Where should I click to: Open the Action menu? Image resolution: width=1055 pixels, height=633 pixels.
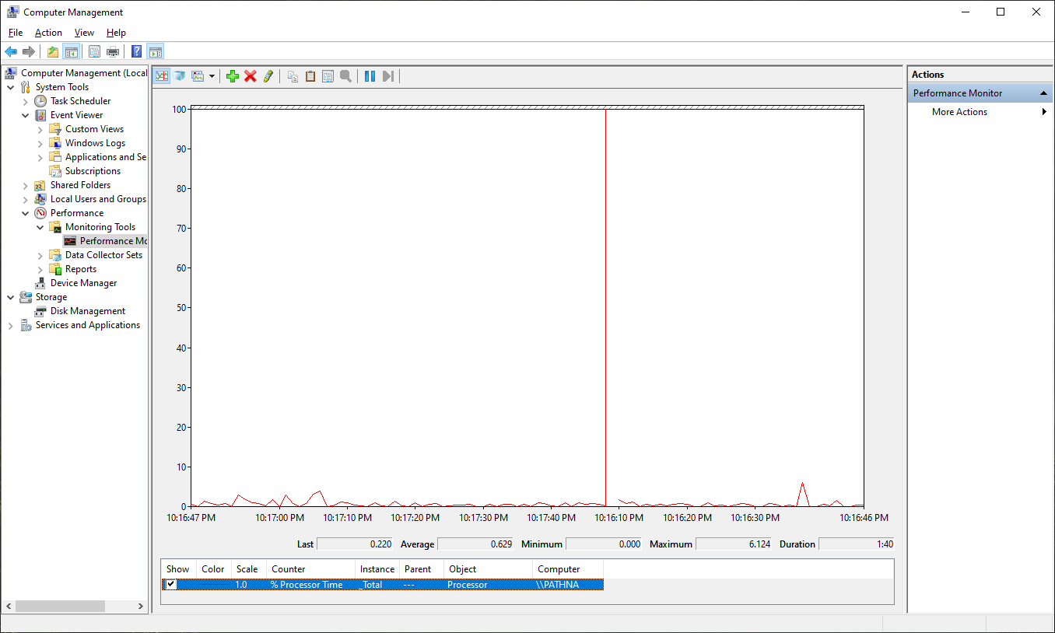(x=48, y=33)
